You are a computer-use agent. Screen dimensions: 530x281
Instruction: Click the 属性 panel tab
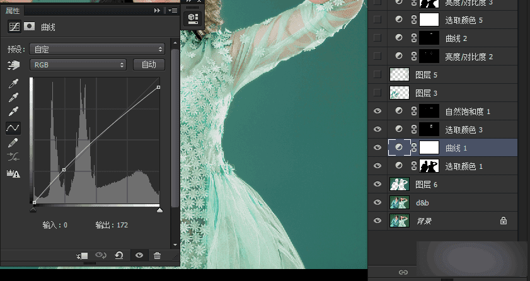click(x=14, y=11)
